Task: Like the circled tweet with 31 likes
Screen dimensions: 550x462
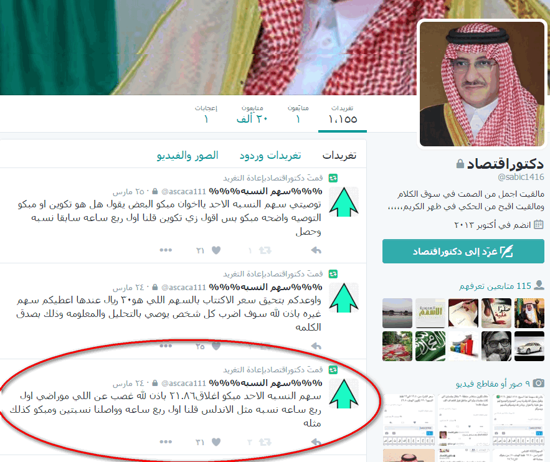Action: coord(216,442)
